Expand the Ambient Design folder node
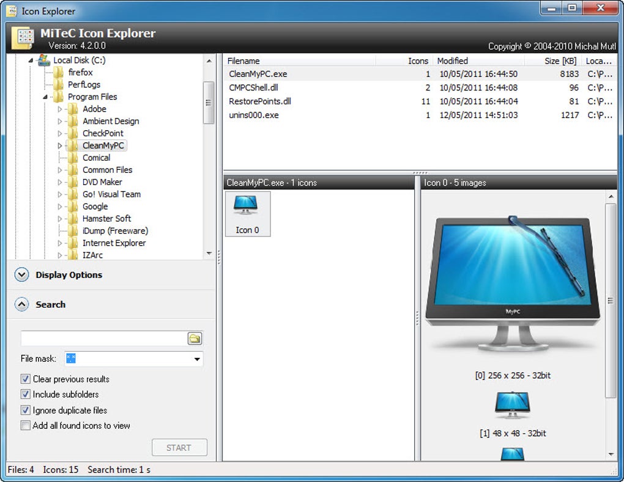 point(60,121)
